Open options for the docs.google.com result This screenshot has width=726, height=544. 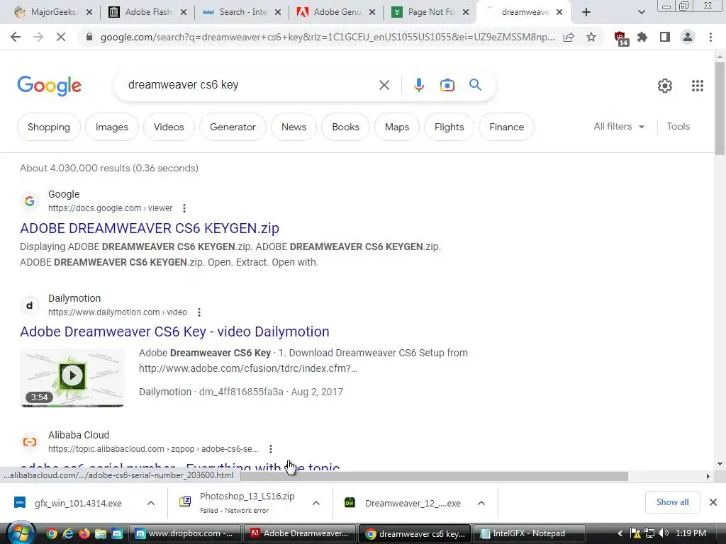pos(184,208)
